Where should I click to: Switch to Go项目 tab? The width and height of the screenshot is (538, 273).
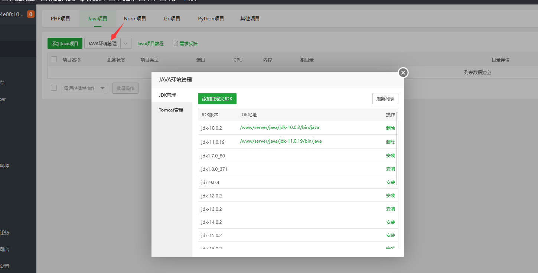[x=172, y=19]
